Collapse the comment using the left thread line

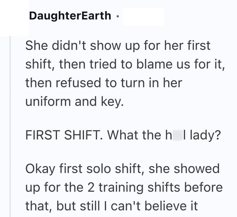10,125
